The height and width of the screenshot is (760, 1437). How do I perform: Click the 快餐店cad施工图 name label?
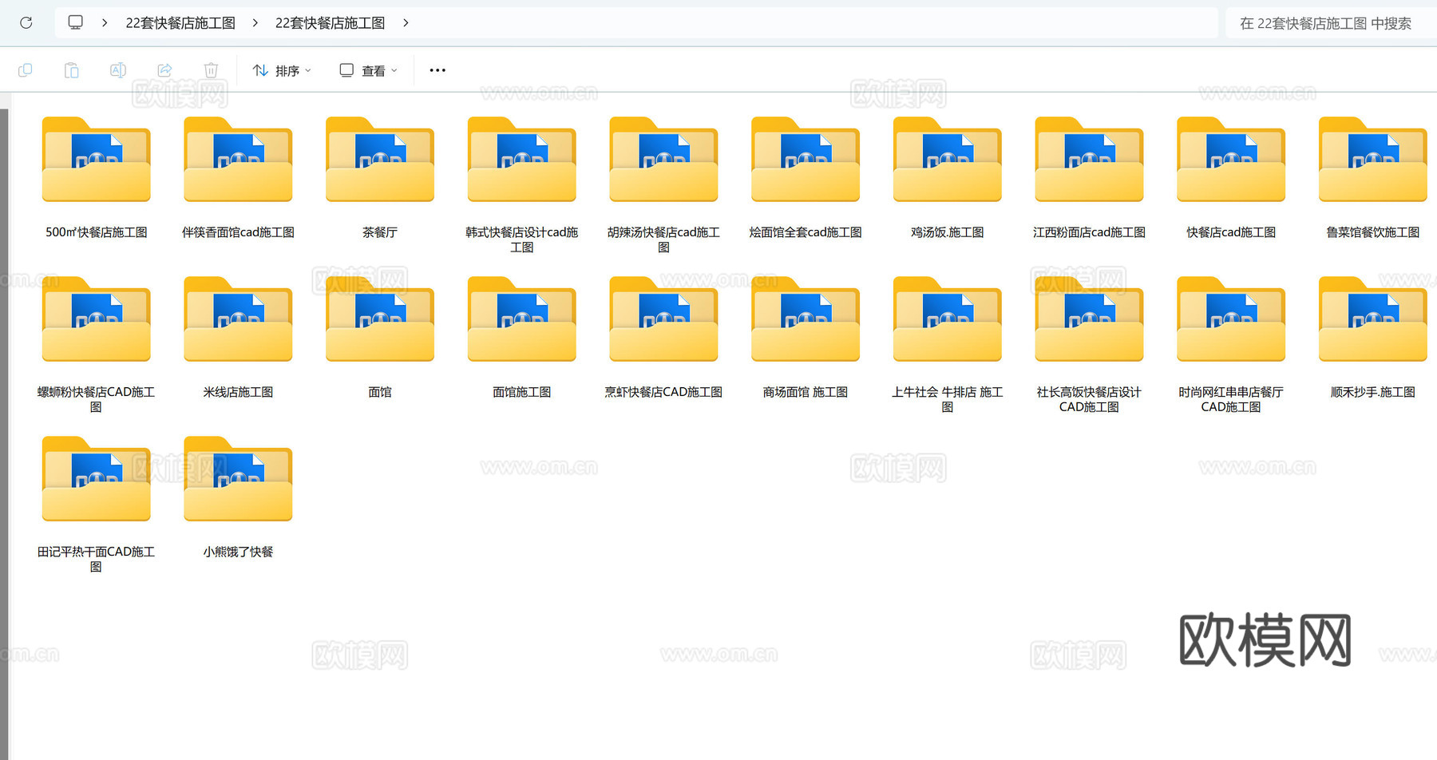coord(1231,232)
